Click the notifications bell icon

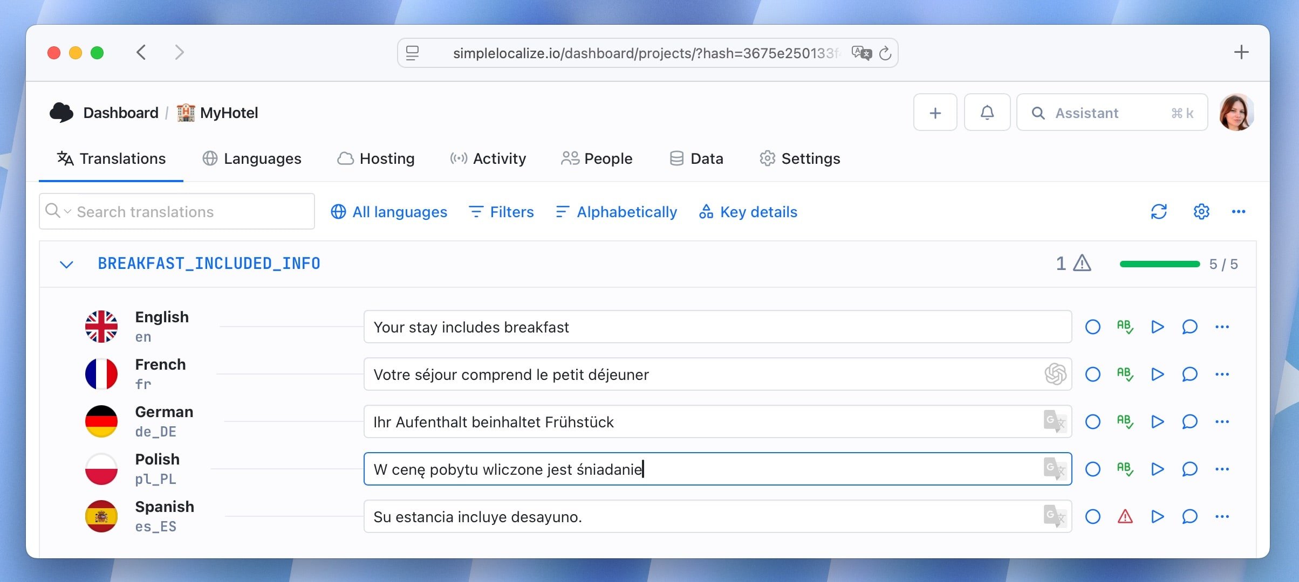[987, 113]
